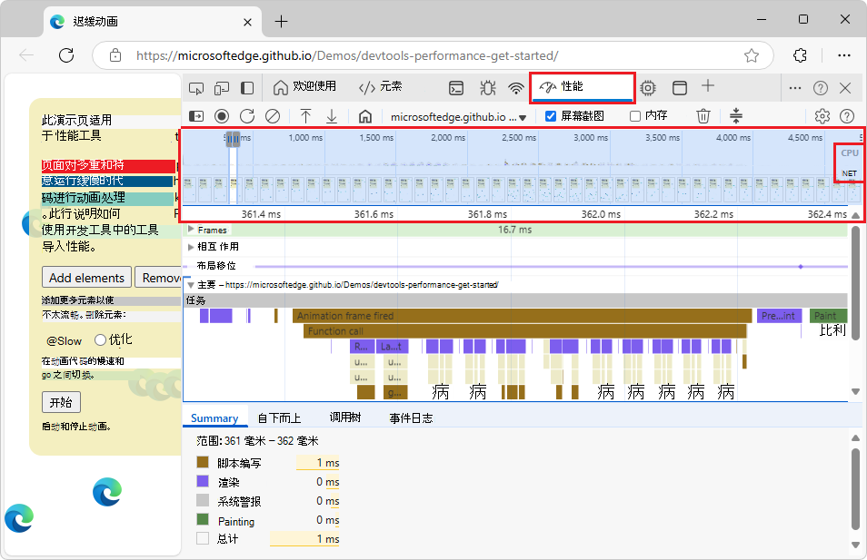
Task: Click the address bar URL
Action: pos(347,55)
